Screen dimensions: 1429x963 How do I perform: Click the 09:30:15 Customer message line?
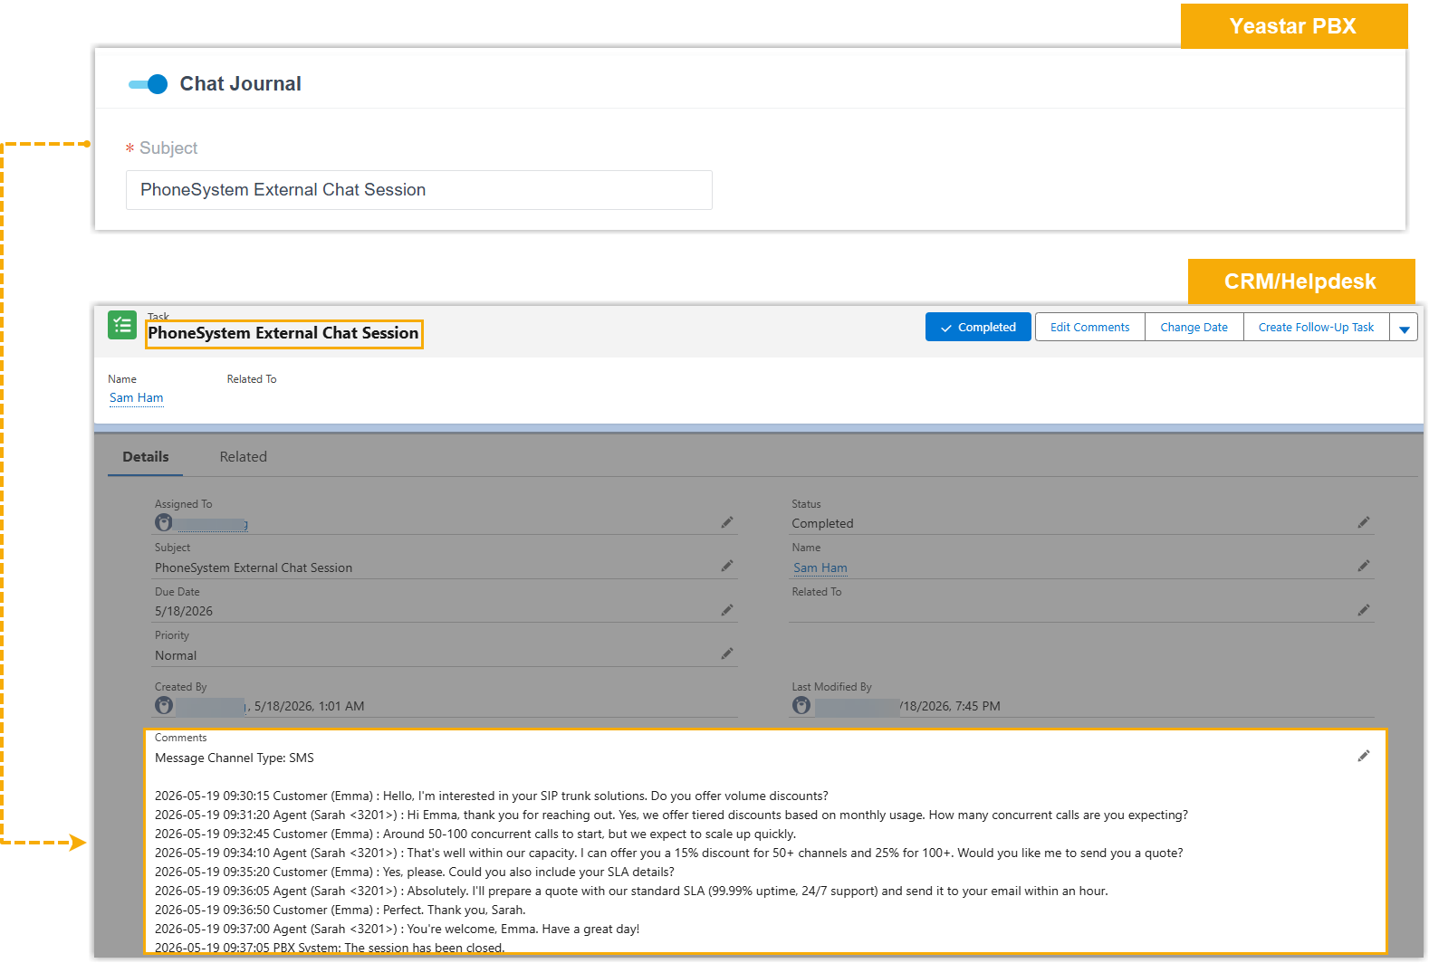point(492,796)
